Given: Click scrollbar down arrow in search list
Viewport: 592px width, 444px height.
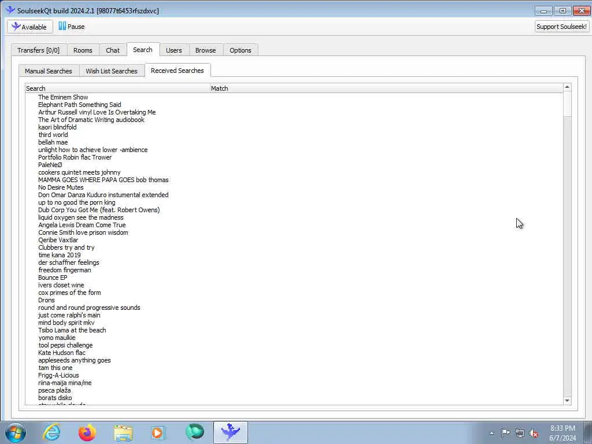Looking at the screenshot, I should pyautogui.click(x=567, y=400).
